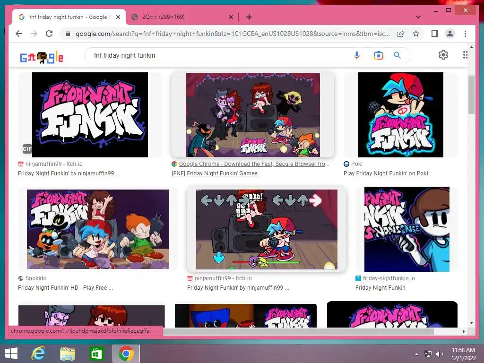Image resolution: width=484 pixels, height=363 pixels.
Task: Click the address bar URL
Action: click(233, 34)
